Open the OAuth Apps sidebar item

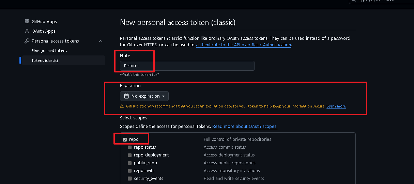pos(44,31)
